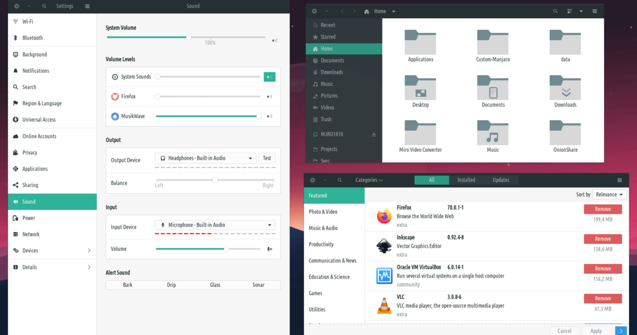Eject the MJRO1810 drive
The height and width of the screenshot is (335, 637).
[x=374, y=135]
